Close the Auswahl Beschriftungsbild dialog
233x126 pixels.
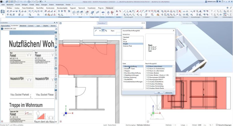(x=173, y=30)
